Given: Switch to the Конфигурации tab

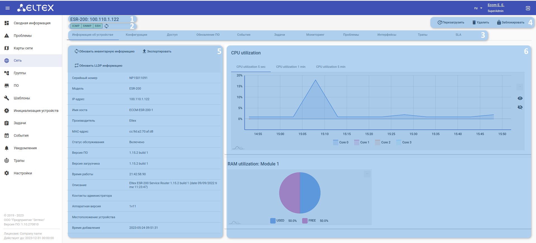Looking at the screenshot, I should pos(136,35).
